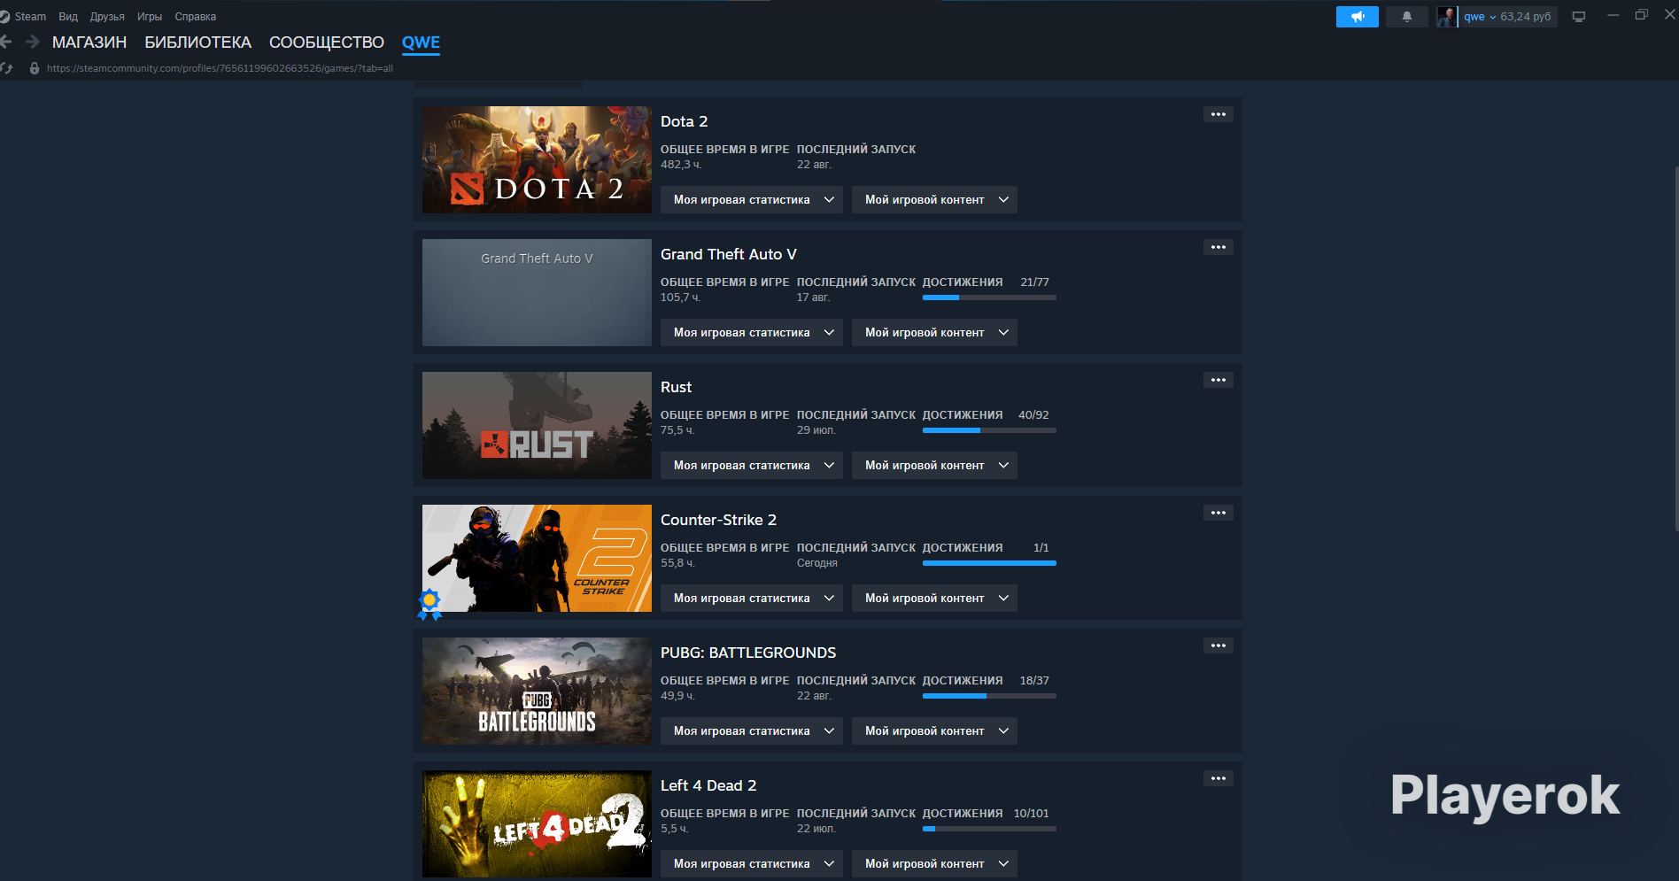1679x881 pixels.
Task: Expand 'Моя игровая статистика' for Grand Theft Auto V
Action: (x=752, y=333)
